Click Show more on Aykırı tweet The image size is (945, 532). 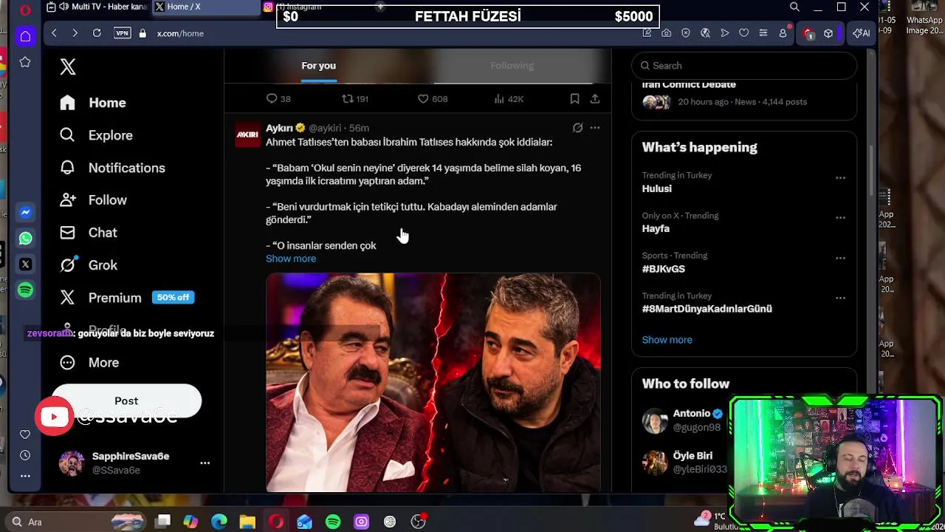(291, 259)
